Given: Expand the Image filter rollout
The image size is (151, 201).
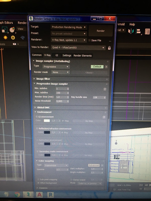Looking at the screenshot, I should pos(34,79).
